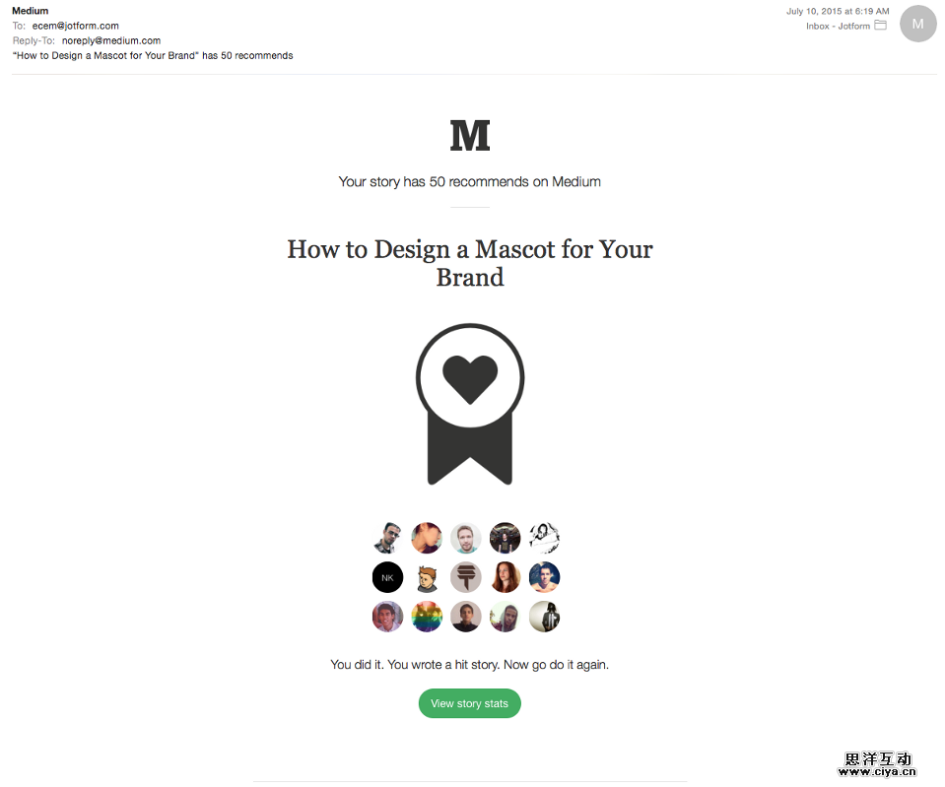
Task: Click the ecem@jotform.com recipient address
Action: (75, 26)
